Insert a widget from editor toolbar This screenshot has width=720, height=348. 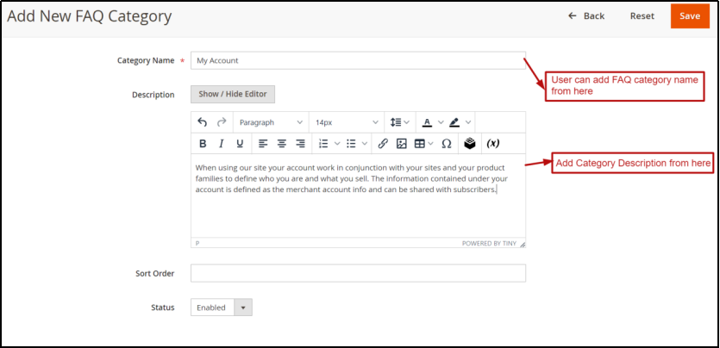pyautogui.click(x=469, y=144)
